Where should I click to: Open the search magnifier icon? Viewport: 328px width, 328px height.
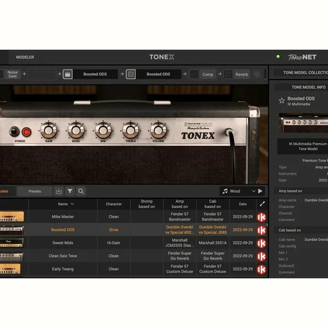tap(81, 191)
